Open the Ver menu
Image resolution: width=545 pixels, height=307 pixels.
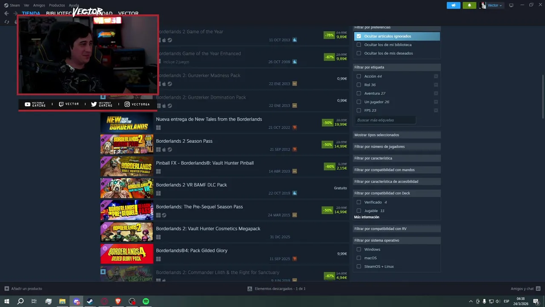tap(26, 5)
